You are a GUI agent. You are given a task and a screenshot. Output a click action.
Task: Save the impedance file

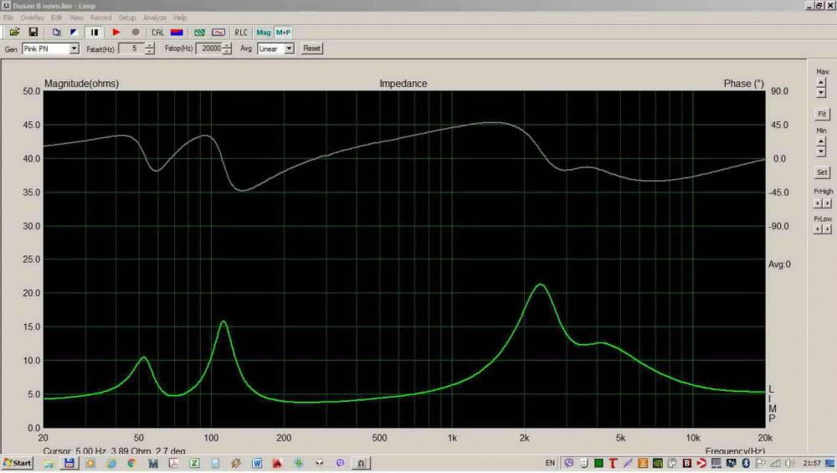(x=33, y=33)
